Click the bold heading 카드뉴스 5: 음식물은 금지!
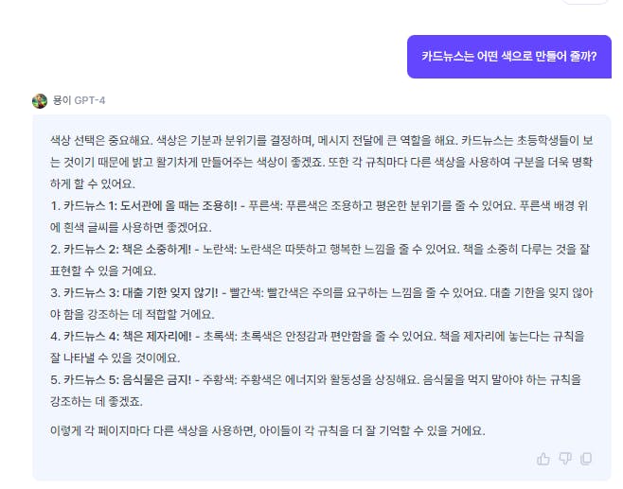The width and height of the screenshot is (623, 489). pos(127,380)
